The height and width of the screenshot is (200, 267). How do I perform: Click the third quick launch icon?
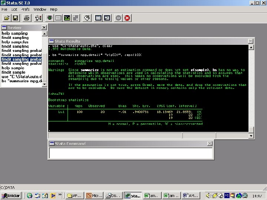(x=45, y=196)
